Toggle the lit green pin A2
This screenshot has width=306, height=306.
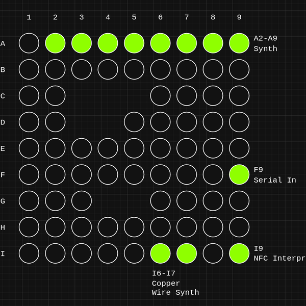(55, 43)
